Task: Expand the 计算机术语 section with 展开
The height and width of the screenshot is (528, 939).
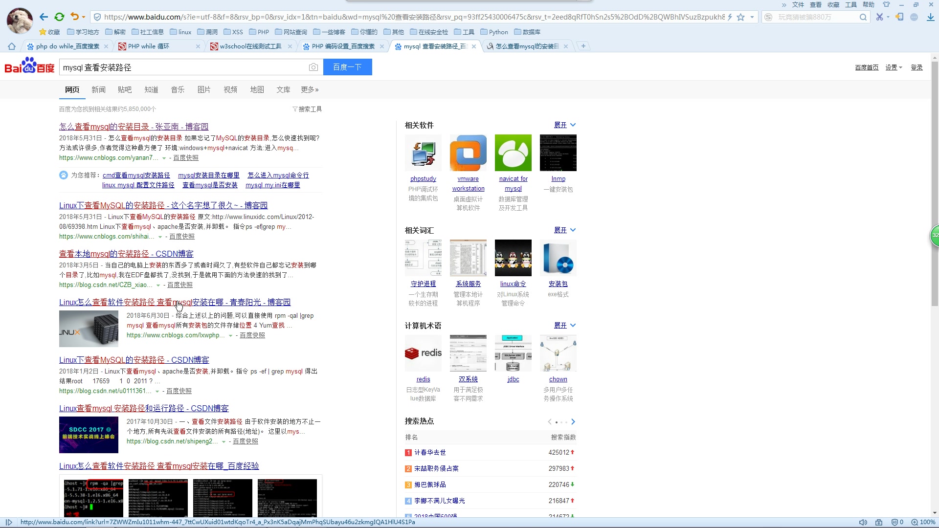Action: [565, 326]
